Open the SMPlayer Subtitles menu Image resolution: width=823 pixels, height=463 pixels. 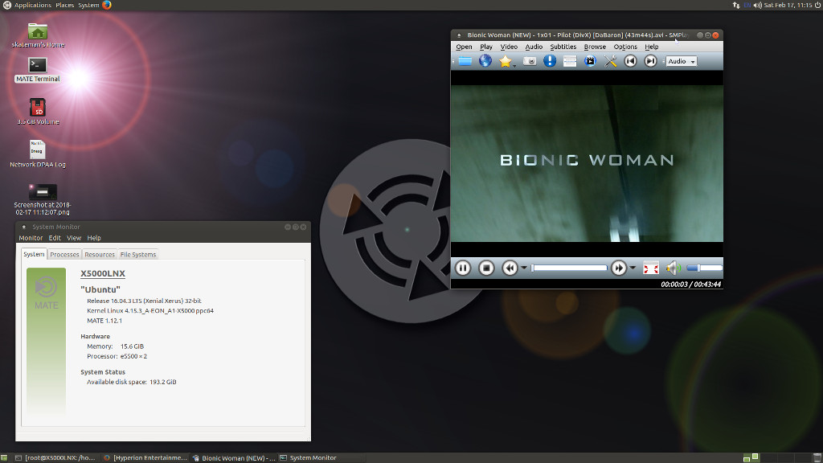pyautogui.click(x=563, y=47)
